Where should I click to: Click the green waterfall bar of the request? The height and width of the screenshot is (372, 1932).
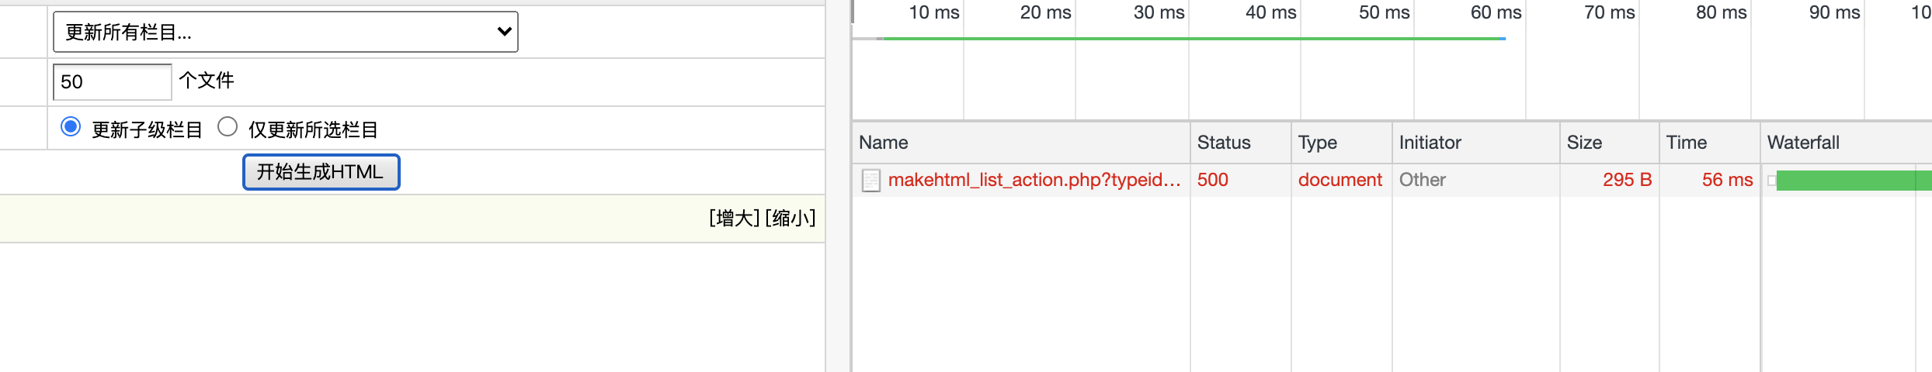coord(1853,181)
